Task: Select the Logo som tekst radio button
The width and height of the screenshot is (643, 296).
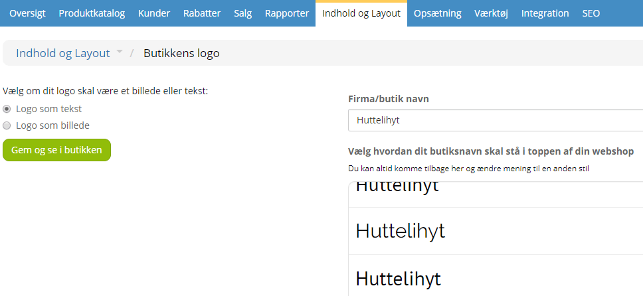Action: click(x=7, y=109)
